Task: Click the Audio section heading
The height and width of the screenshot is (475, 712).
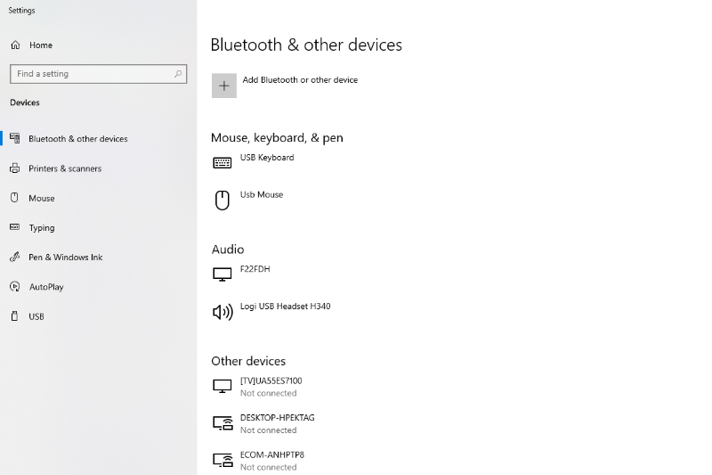Action: pyautogui.click(x=228, y=250)
